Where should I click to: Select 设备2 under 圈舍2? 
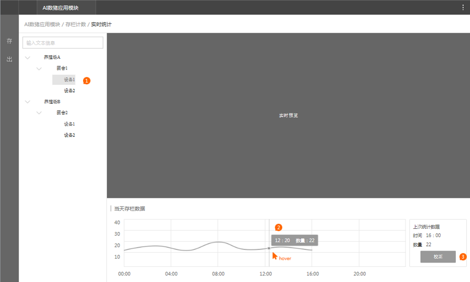[x=69, y=135]
